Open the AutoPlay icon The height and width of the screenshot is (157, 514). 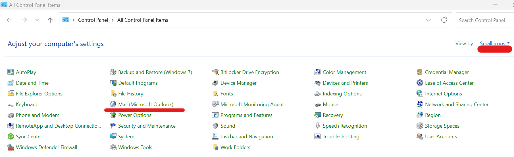(x=11, y=72)
